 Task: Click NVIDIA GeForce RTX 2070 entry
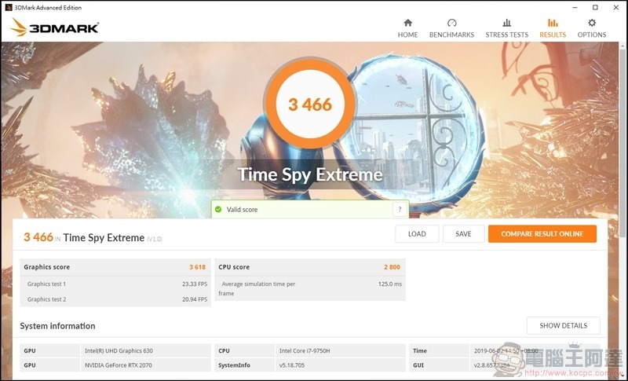point(119,365)
